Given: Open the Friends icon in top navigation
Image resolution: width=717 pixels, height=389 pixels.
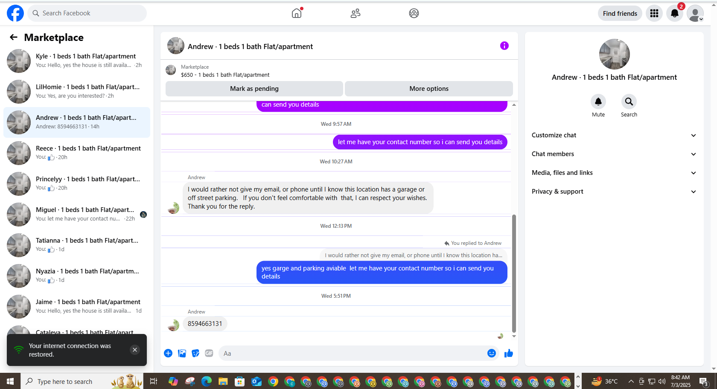Looking at the screenshot, I should click(x=355, y=13).
